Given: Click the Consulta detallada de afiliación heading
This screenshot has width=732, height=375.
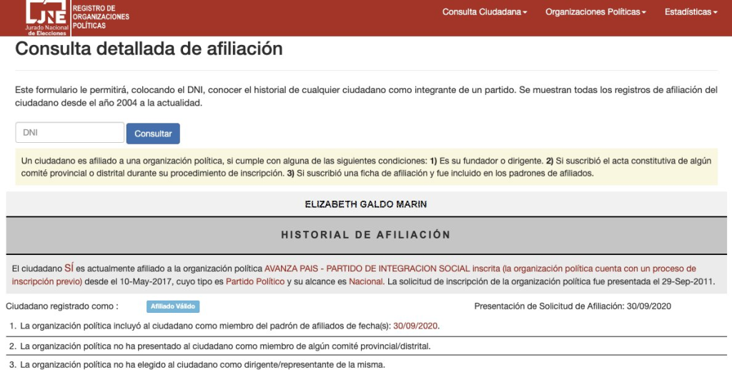Looking at the screenshot, I should [x=149, y=49].
